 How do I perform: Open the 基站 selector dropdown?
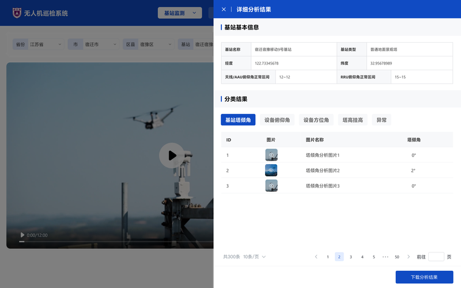tap(196, 44)
